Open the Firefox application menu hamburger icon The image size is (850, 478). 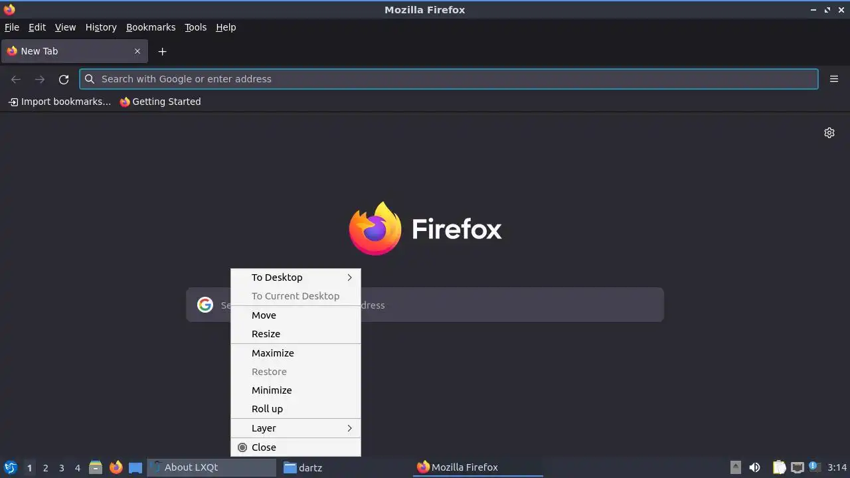834,79
